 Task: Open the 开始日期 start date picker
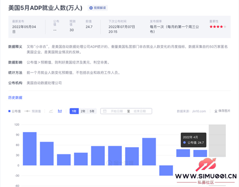pos(117,111)
